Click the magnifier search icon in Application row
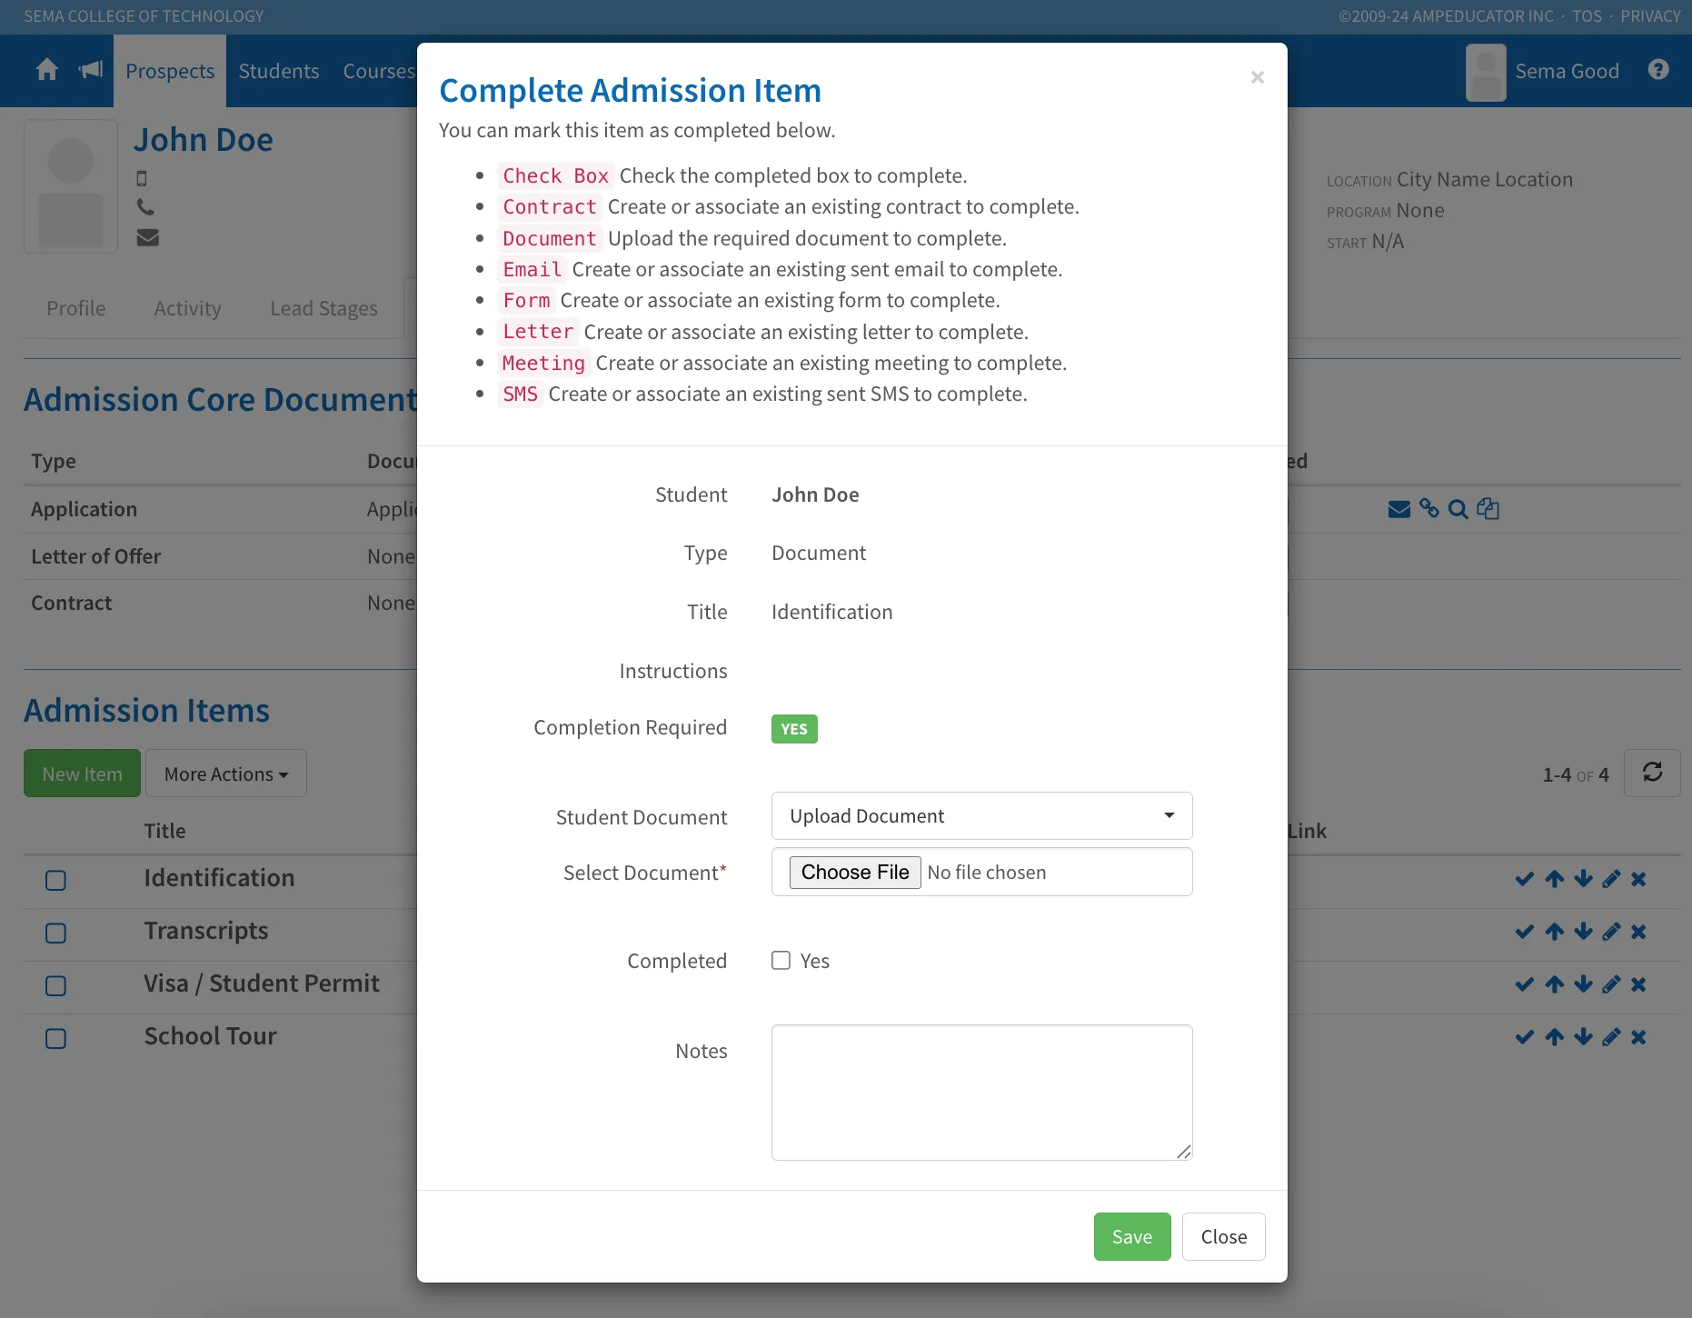 [1458, 509]
